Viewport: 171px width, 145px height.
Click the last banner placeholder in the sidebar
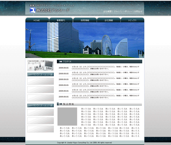(40, 129)
